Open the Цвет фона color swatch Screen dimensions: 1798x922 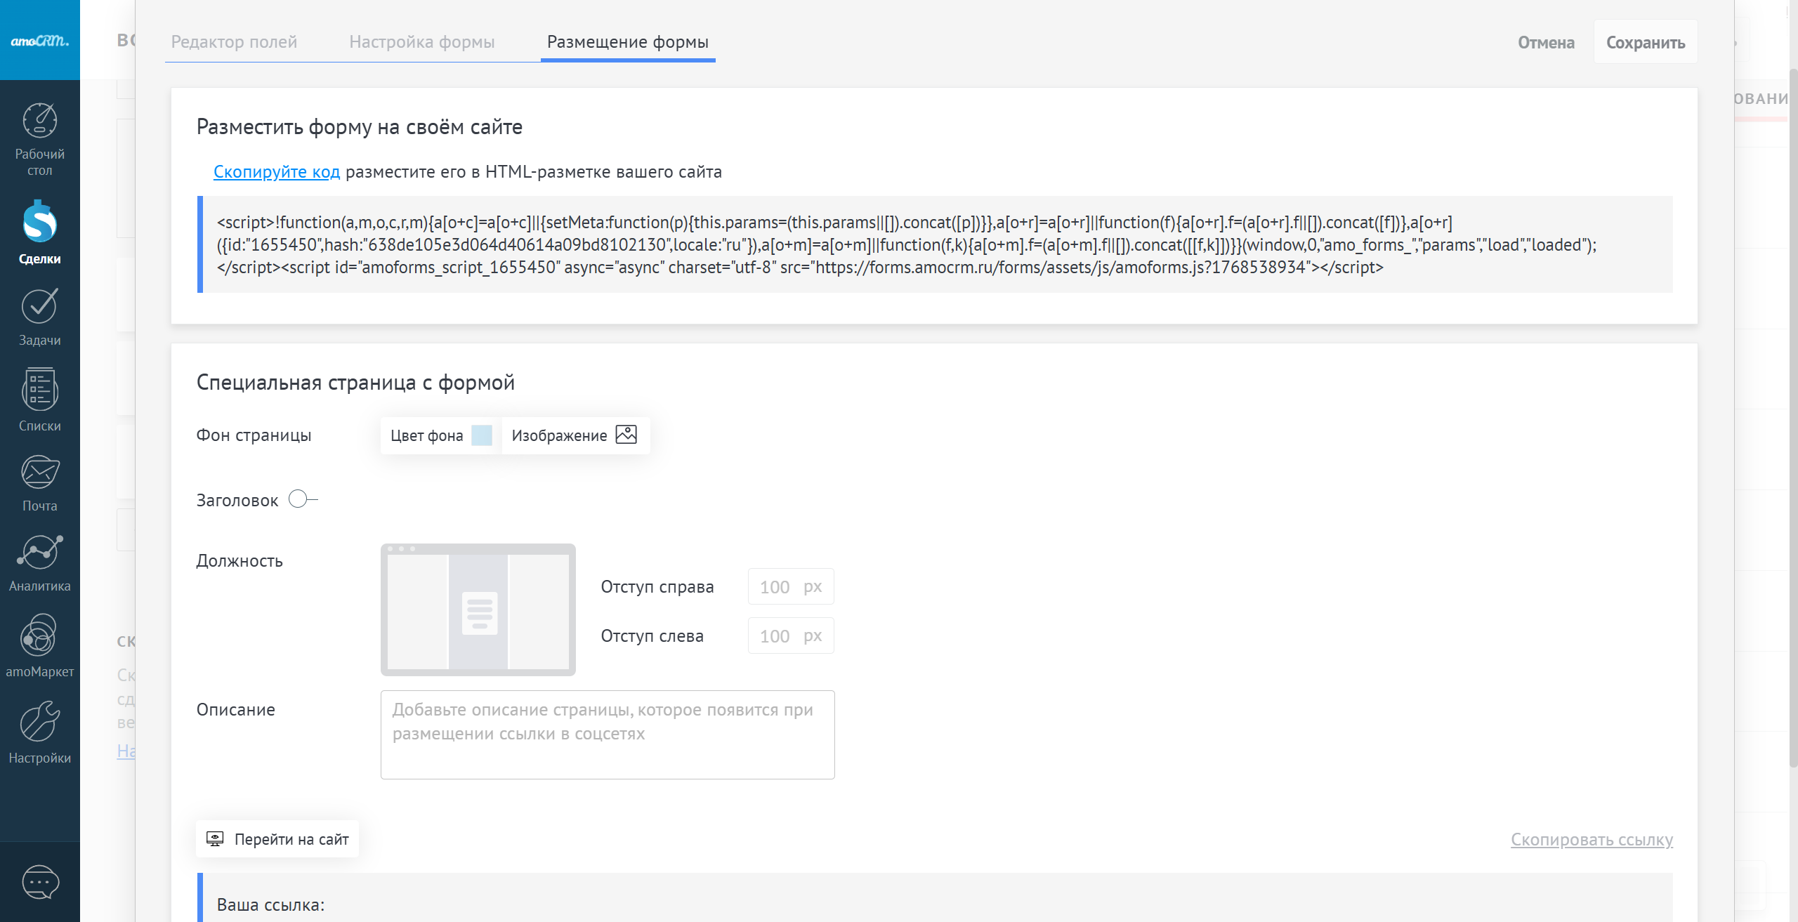tap(482, 435)
